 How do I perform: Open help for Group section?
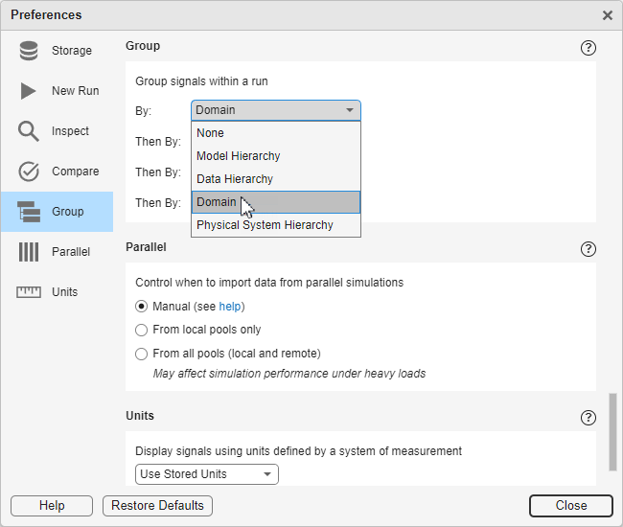coord(588,48)
